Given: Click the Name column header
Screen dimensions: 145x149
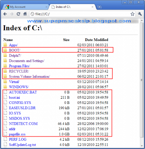Looking at the screenshot, I should click(x=8, y=40).
